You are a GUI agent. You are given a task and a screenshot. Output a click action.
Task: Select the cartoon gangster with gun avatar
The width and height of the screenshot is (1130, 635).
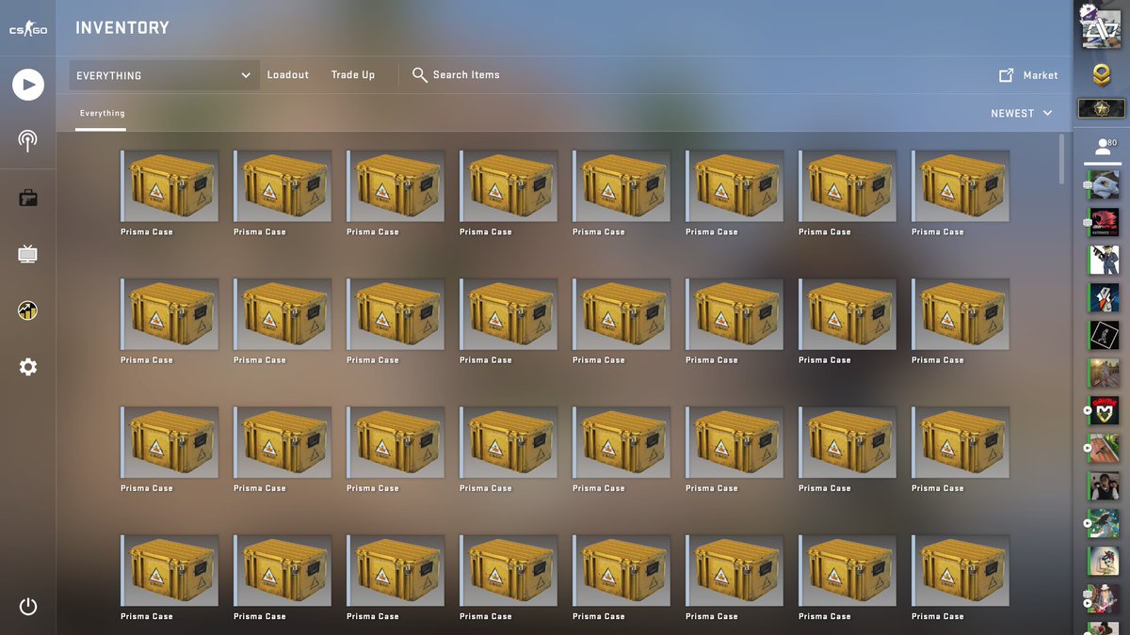1104,261
